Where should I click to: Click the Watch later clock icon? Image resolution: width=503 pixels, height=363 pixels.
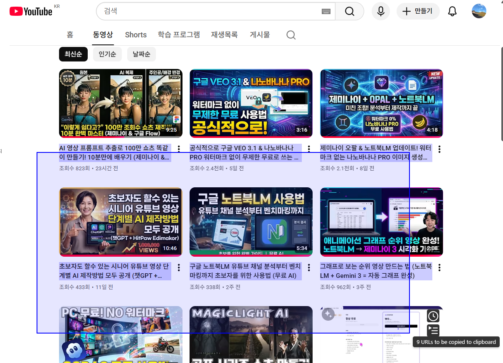coord(433,316)
